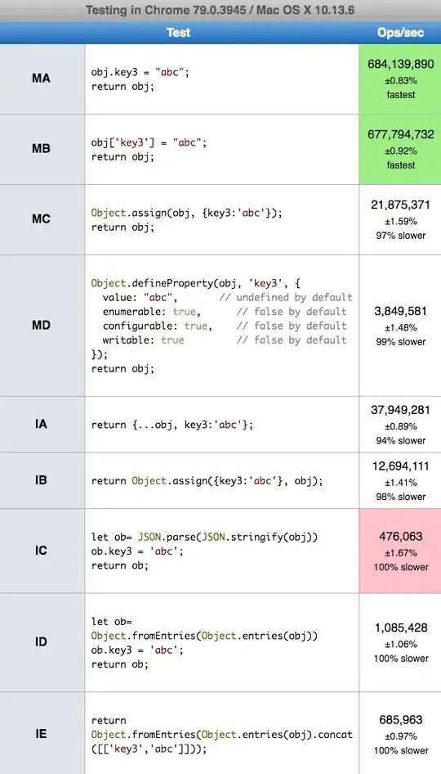Select the IA test row label
This screenshot has height=774, width=441.
(42, 424)
